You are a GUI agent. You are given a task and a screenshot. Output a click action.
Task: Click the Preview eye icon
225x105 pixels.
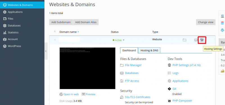(84, 94)
